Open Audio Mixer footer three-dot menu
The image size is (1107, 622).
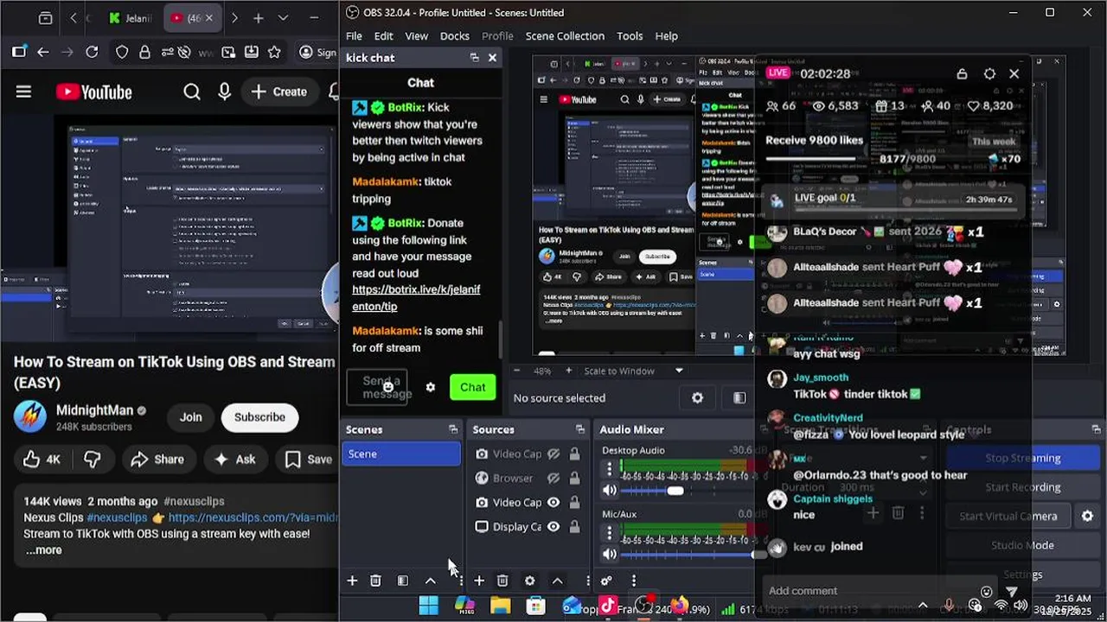[x=634, y=581]
